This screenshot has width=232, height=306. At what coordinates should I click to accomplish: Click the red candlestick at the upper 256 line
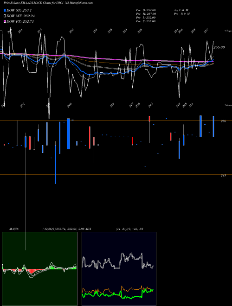tap(149, 119)
